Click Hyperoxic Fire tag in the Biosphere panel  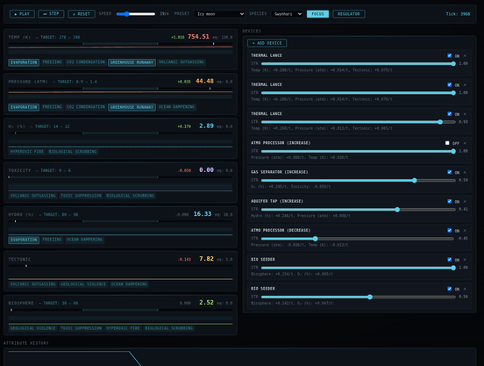pos(123,328)
